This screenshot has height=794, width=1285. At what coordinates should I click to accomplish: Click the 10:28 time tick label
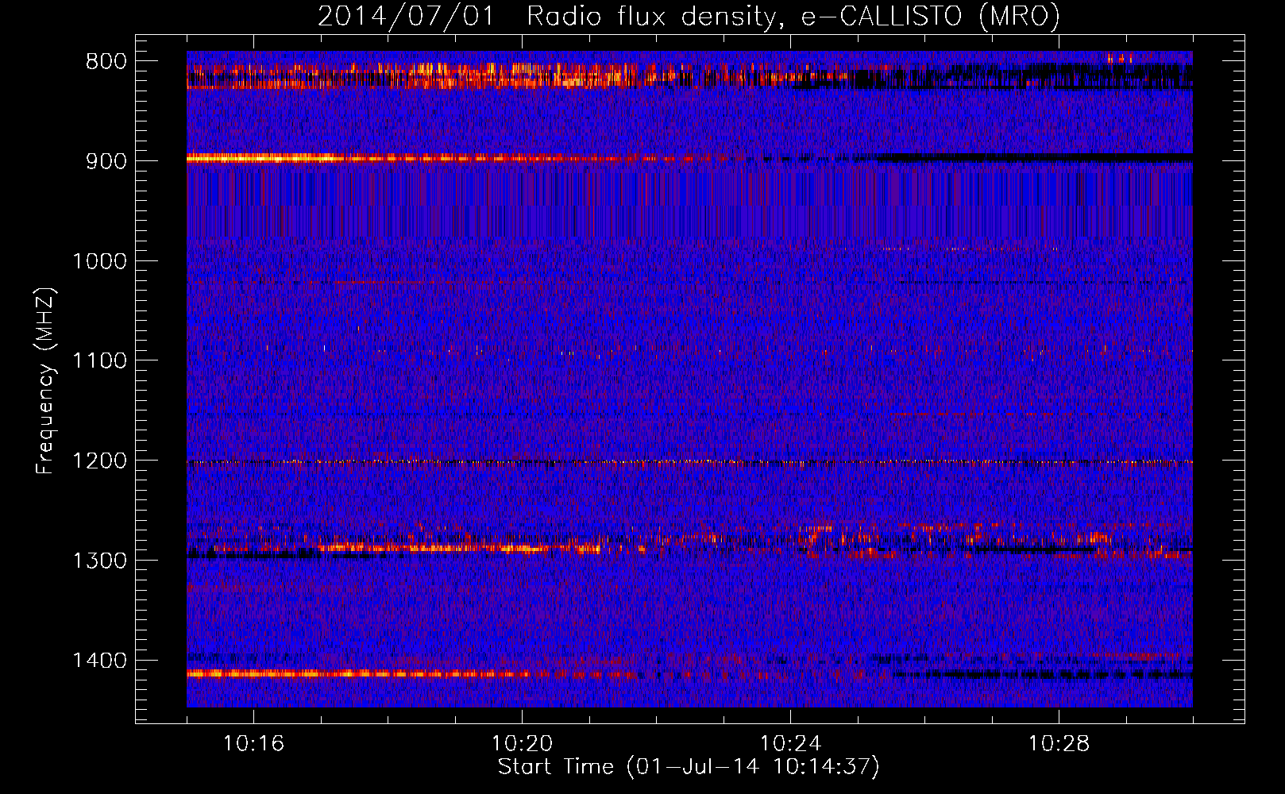click(1059, 744)
